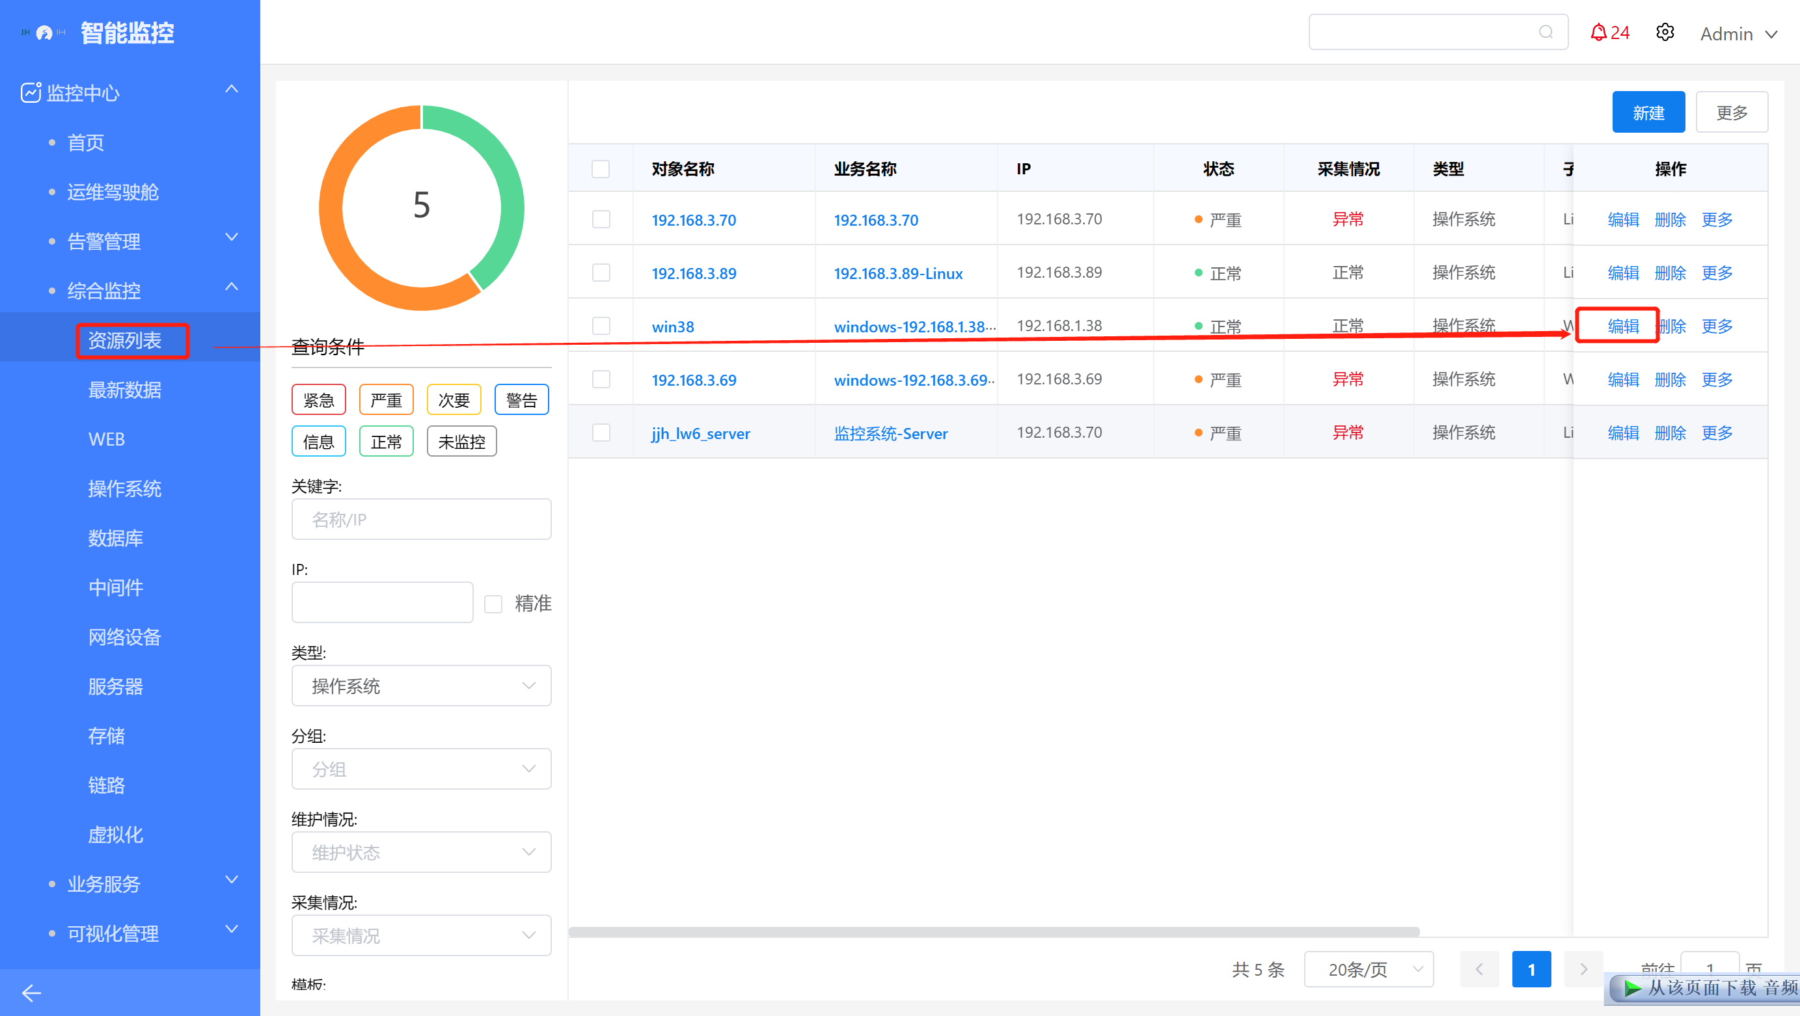Viewport: 1800px width, 1016px height.
Task: Open 服务器 in sidebar
Action: pyautogui.click(x=115, y=686)
